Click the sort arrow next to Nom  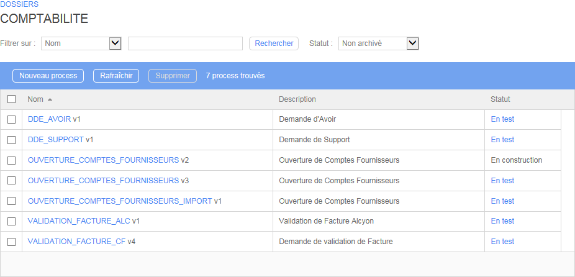pyautogui.click(x=50, y=99)
